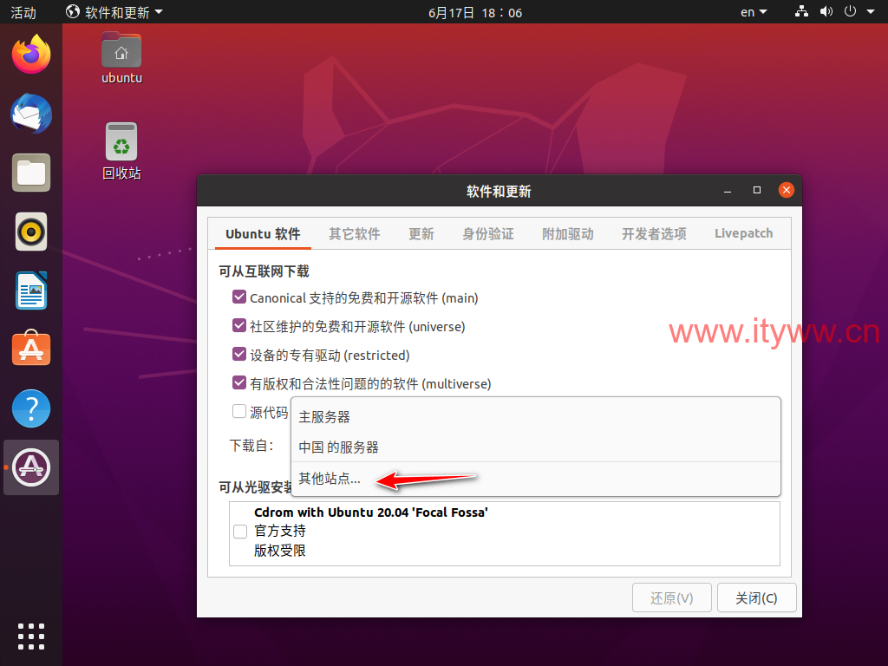Image resolution: width=888 pixels, height=666 pixels.
Task: Launch Thunderbird mail from the dock
Action: pos(31,114)
